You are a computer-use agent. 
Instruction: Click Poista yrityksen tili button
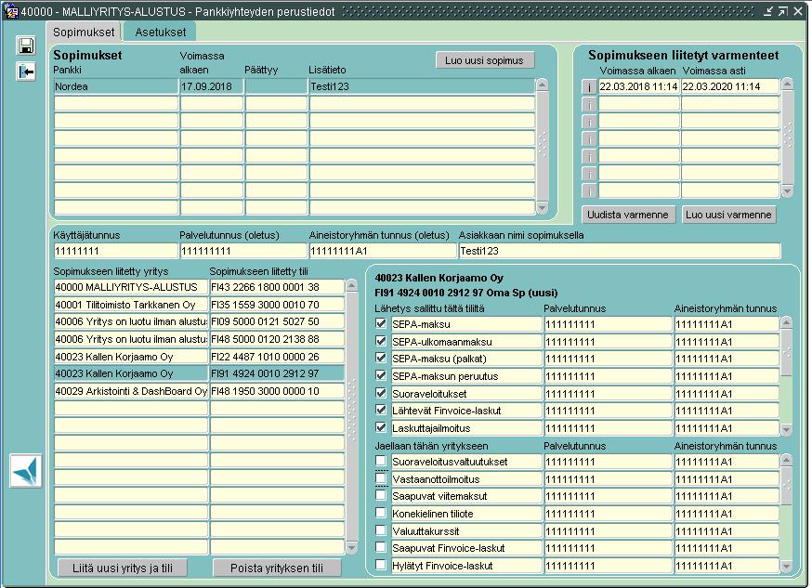(277, 568)
